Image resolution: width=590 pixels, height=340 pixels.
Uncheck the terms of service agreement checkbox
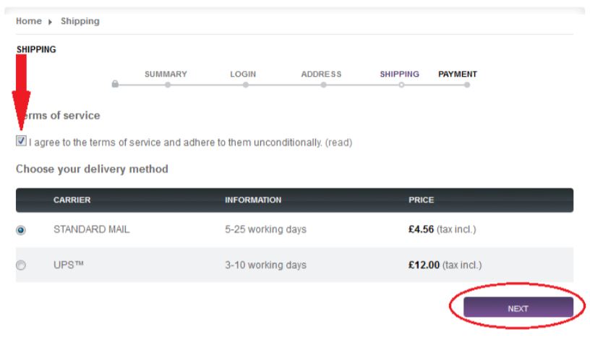[x=22, y=141]
